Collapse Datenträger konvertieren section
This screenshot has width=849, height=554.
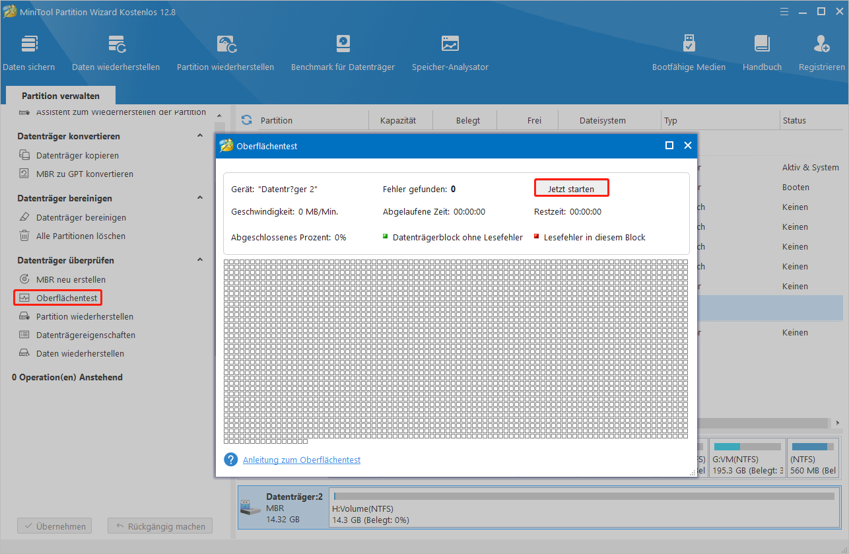click(200, 136)
